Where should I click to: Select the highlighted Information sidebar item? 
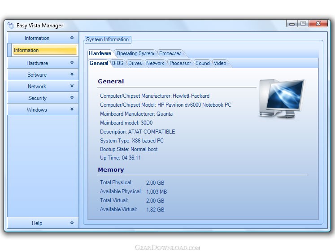pos(45,50)
